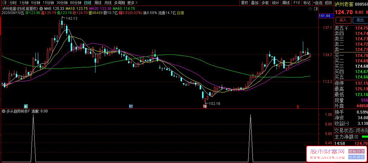Click the 涨停 limit-up row
Screen dimensions: 368x163
pos(351,83)
